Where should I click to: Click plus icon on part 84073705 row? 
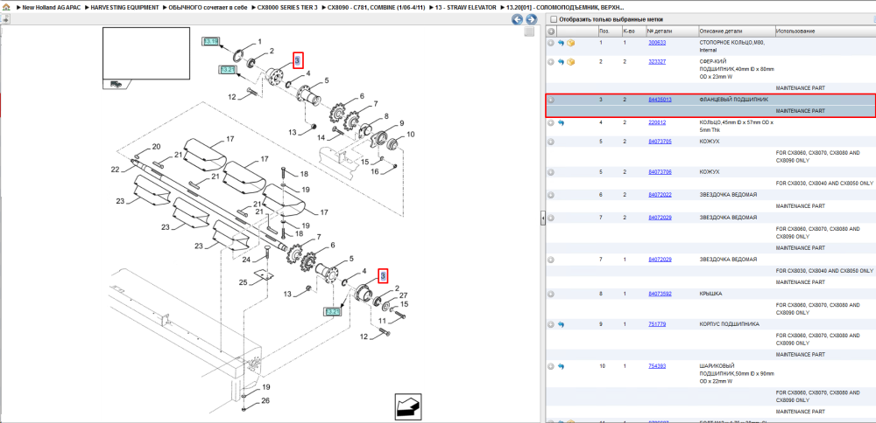pos(551,142)
